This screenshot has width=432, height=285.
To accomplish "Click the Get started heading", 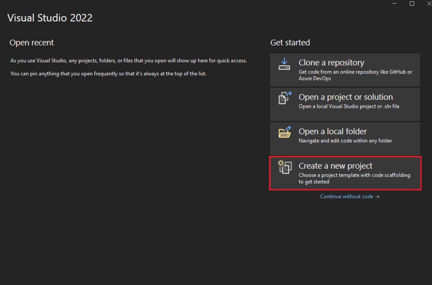I will 290,43.
